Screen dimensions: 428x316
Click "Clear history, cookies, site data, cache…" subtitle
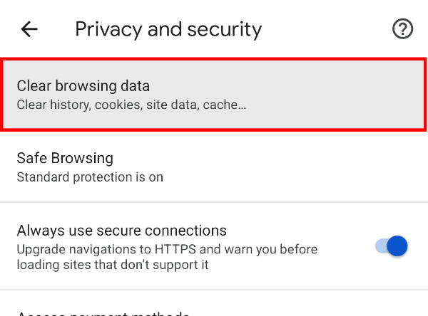(x=131, y=105)
